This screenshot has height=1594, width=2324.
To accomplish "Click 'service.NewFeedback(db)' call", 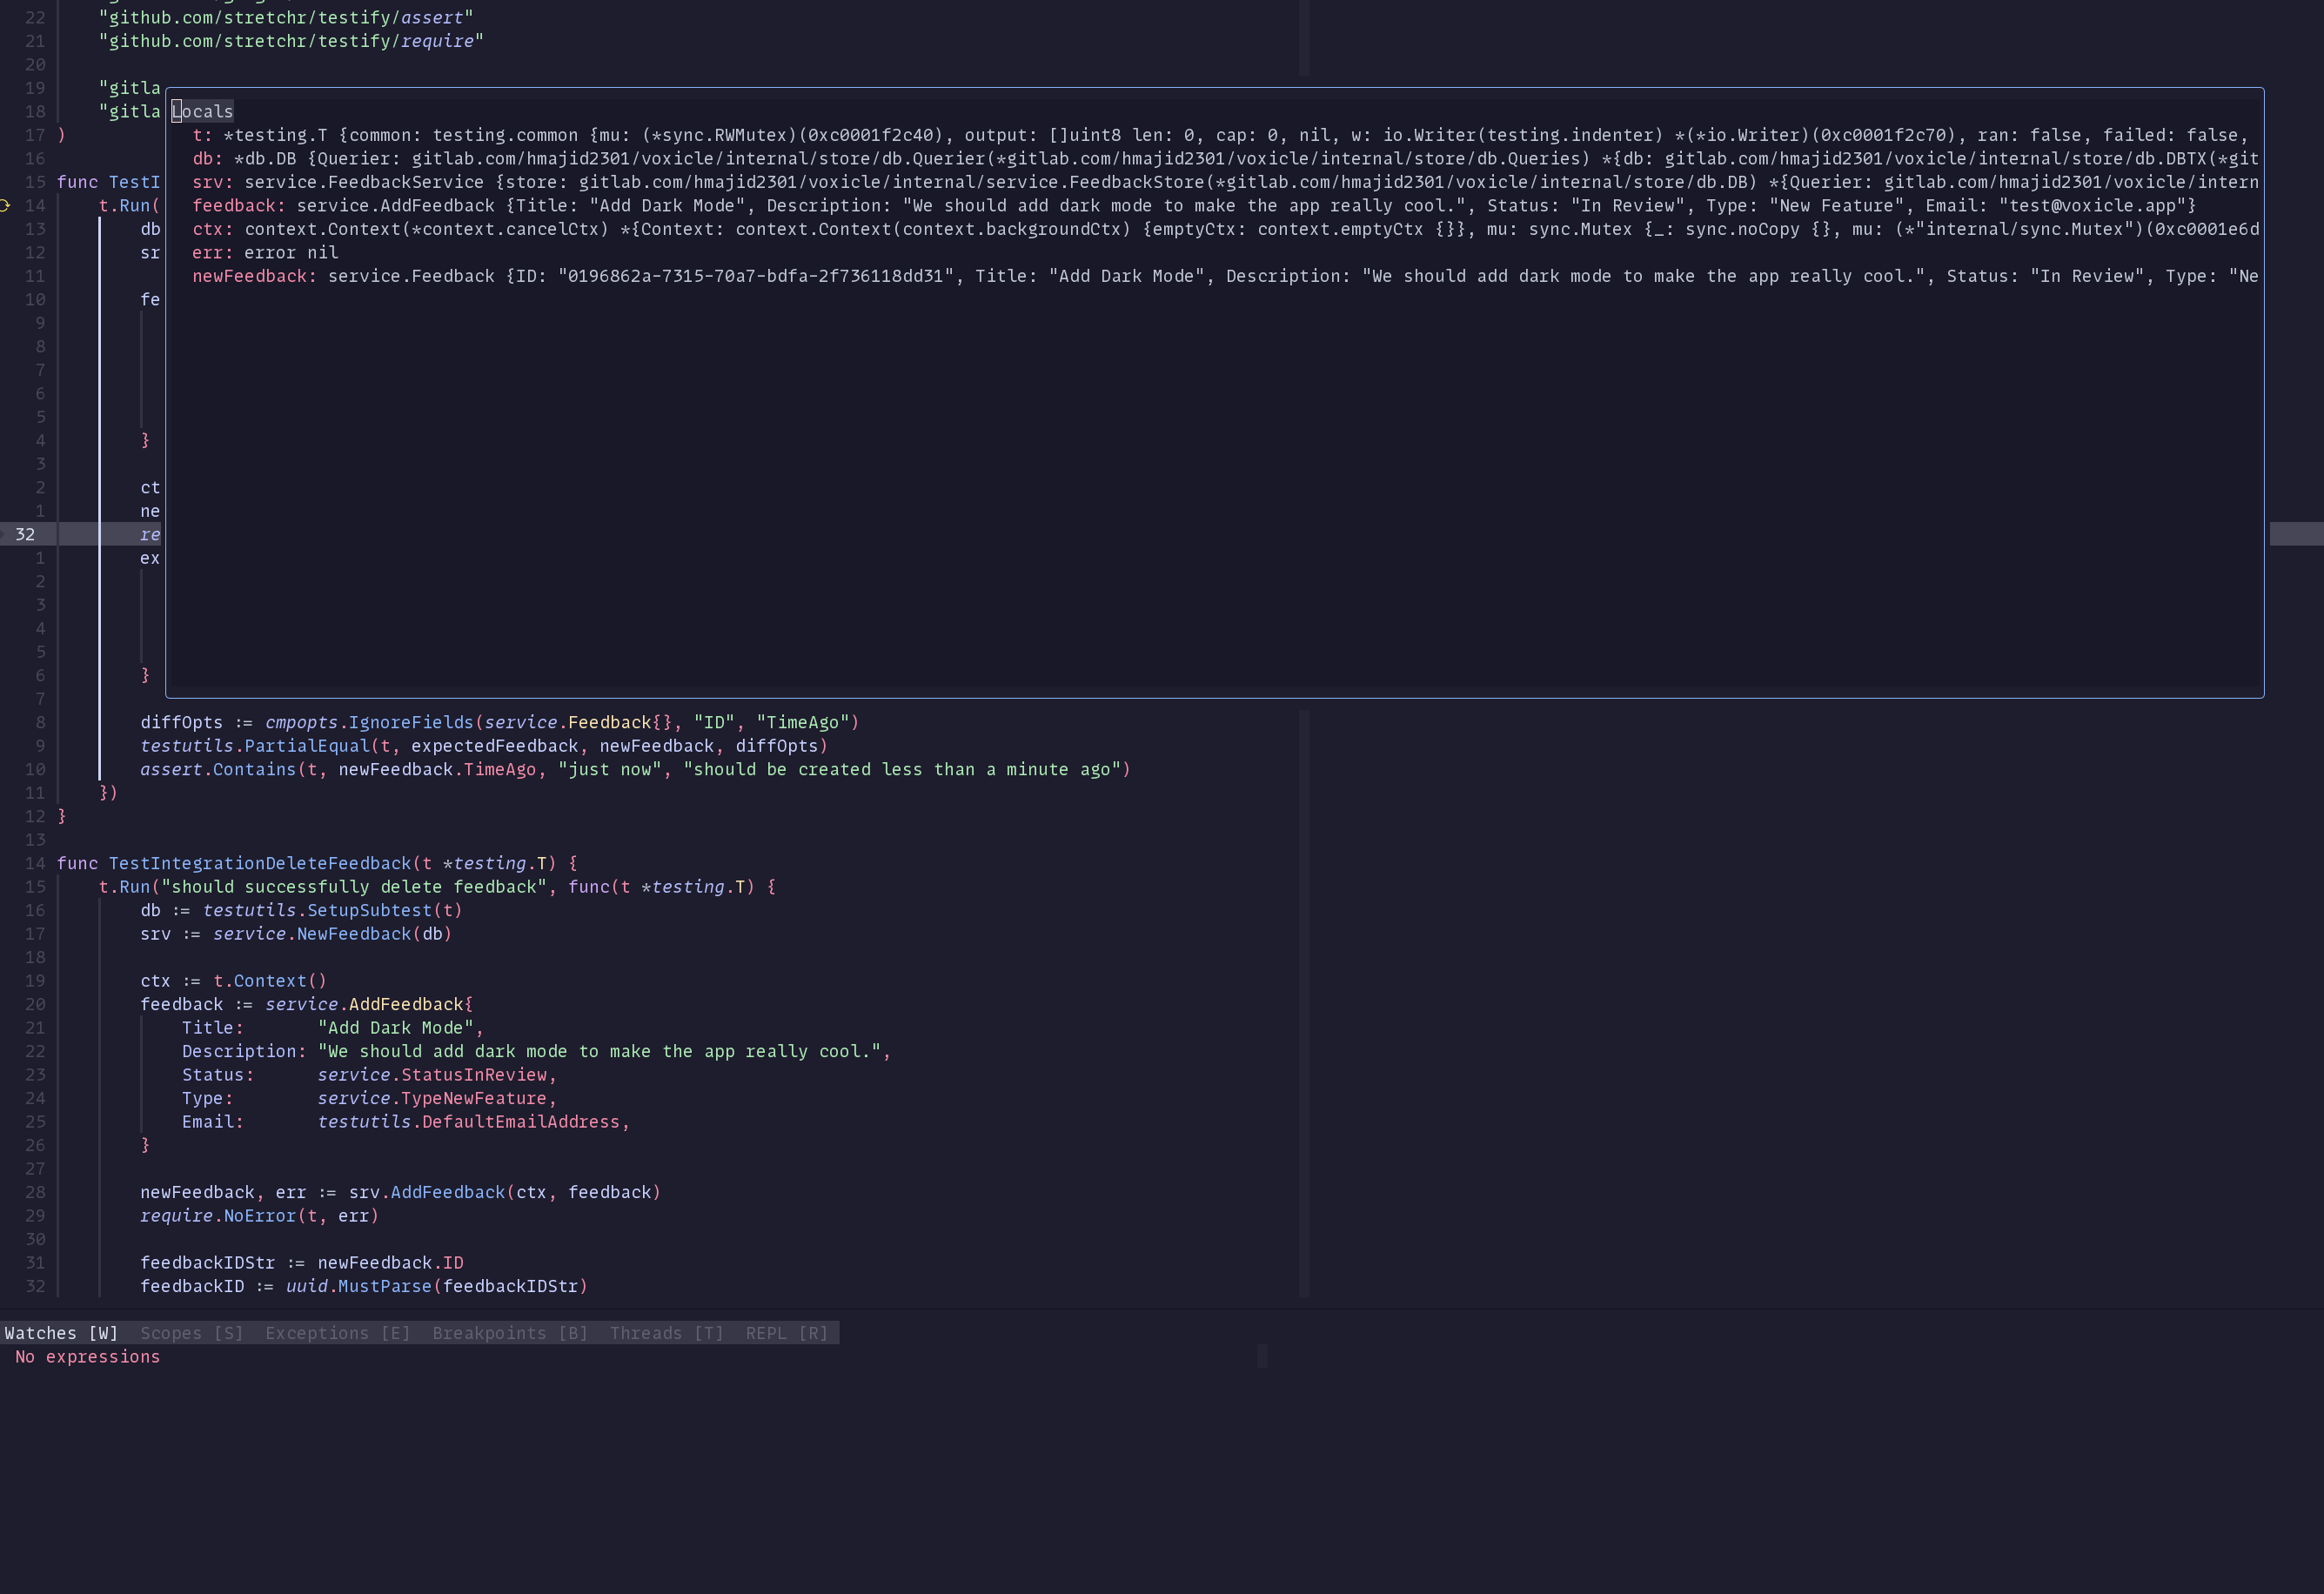I will coord(332,934).
